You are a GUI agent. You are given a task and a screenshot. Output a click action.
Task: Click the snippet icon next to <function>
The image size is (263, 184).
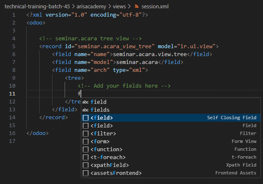(85, 149)
